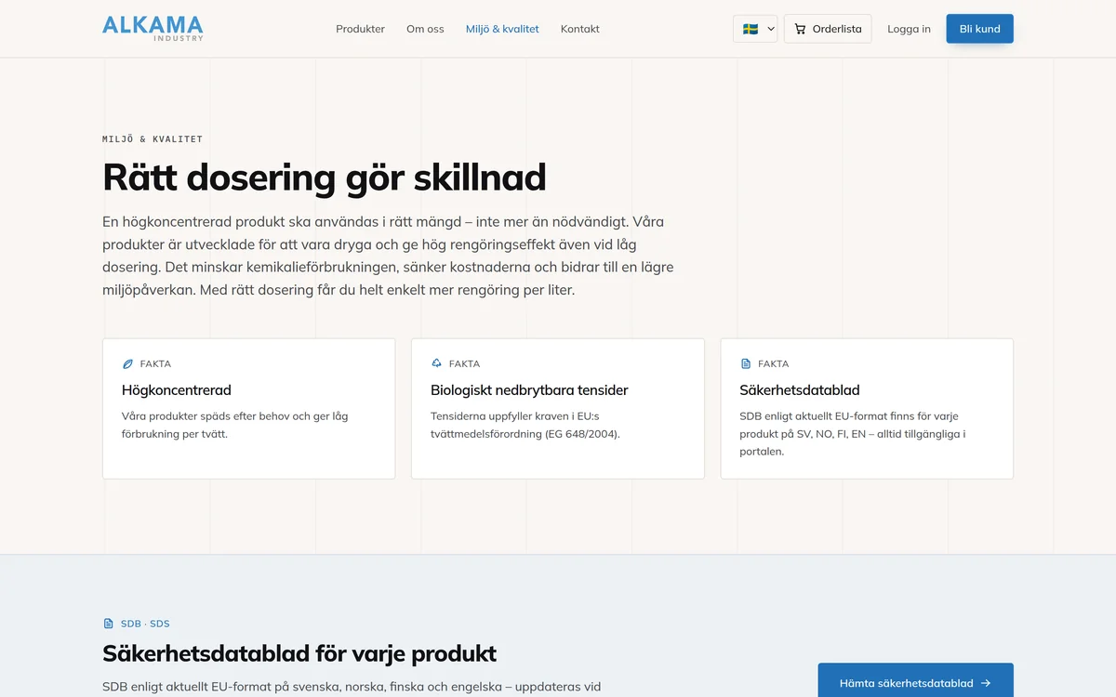Image resolution: width=1116 pixels, height=697 pixels.
Task: Click the Rätt dosering gör skillnad heading
Action: [325, 177]
